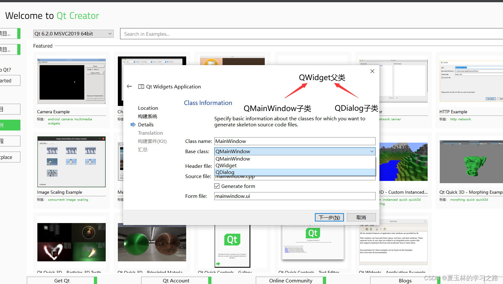Image resolution: width=503 pixels, height=284 pixels.
Task: Click the Search in Examples field
Action: (311, 34)
